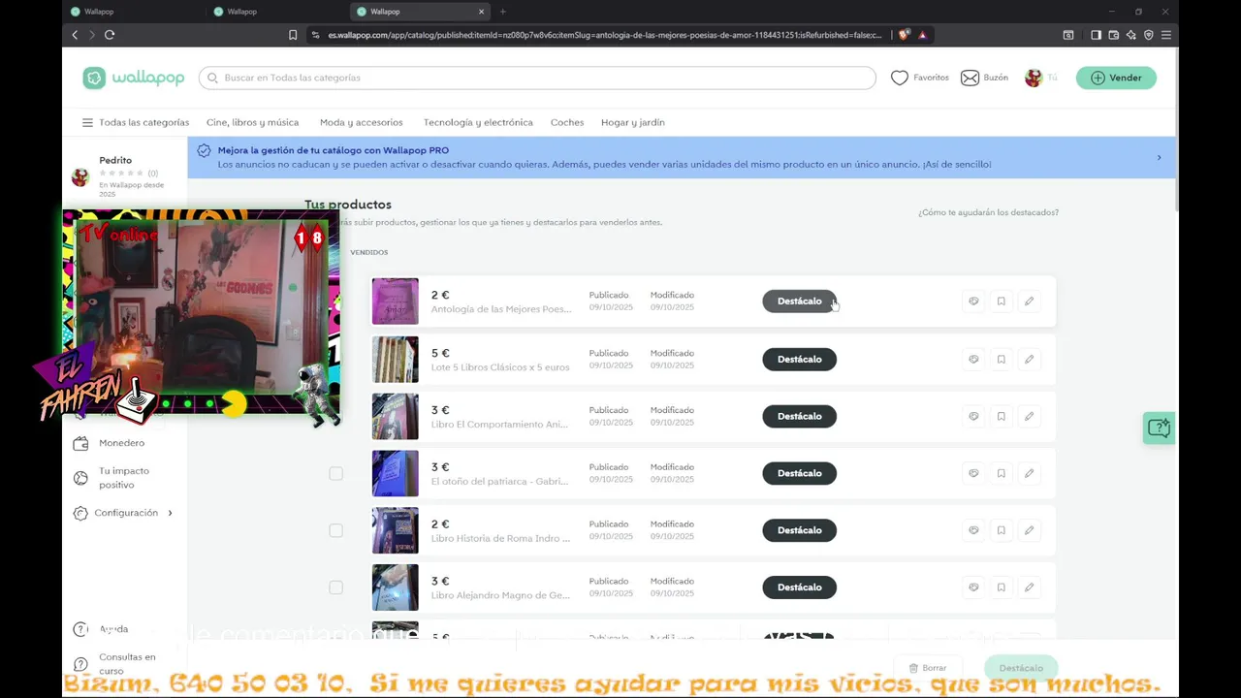Mark El otoño del patriarca as sold (handshake icon)
1241x698 pixels.
(973, 474)
